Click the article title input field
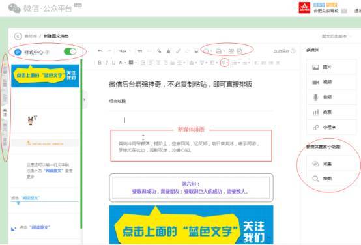 191,84
